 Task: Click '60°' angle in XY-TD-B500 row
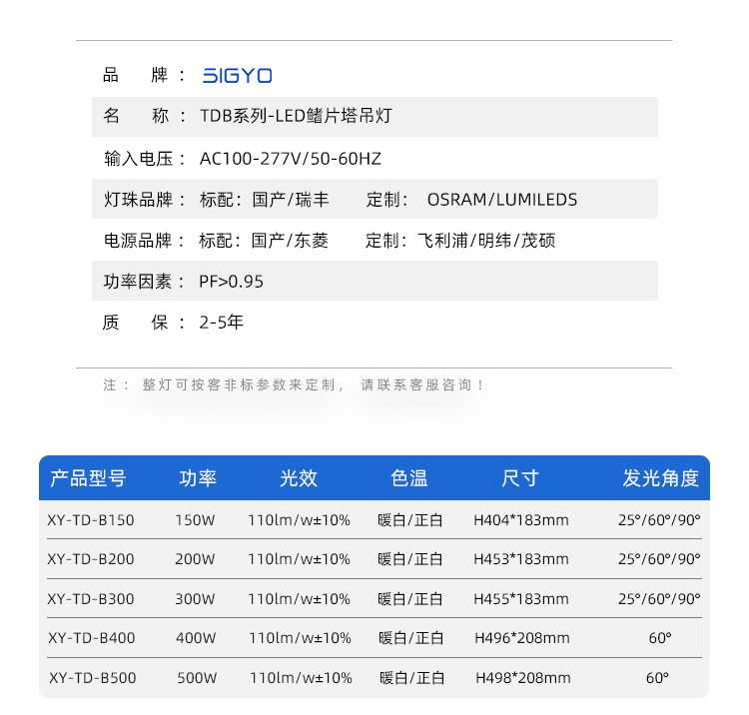[x=657, y=678]
